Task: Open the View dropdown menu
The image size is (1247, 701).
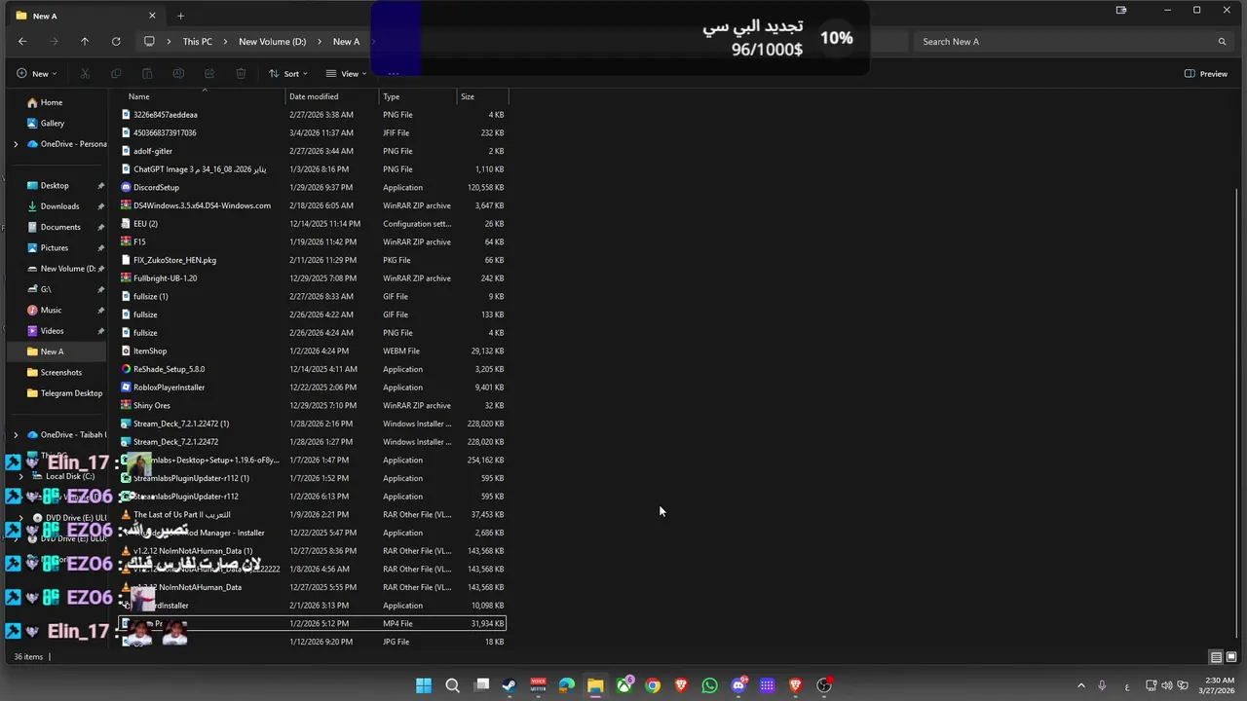Action: (x=347, y=74)
